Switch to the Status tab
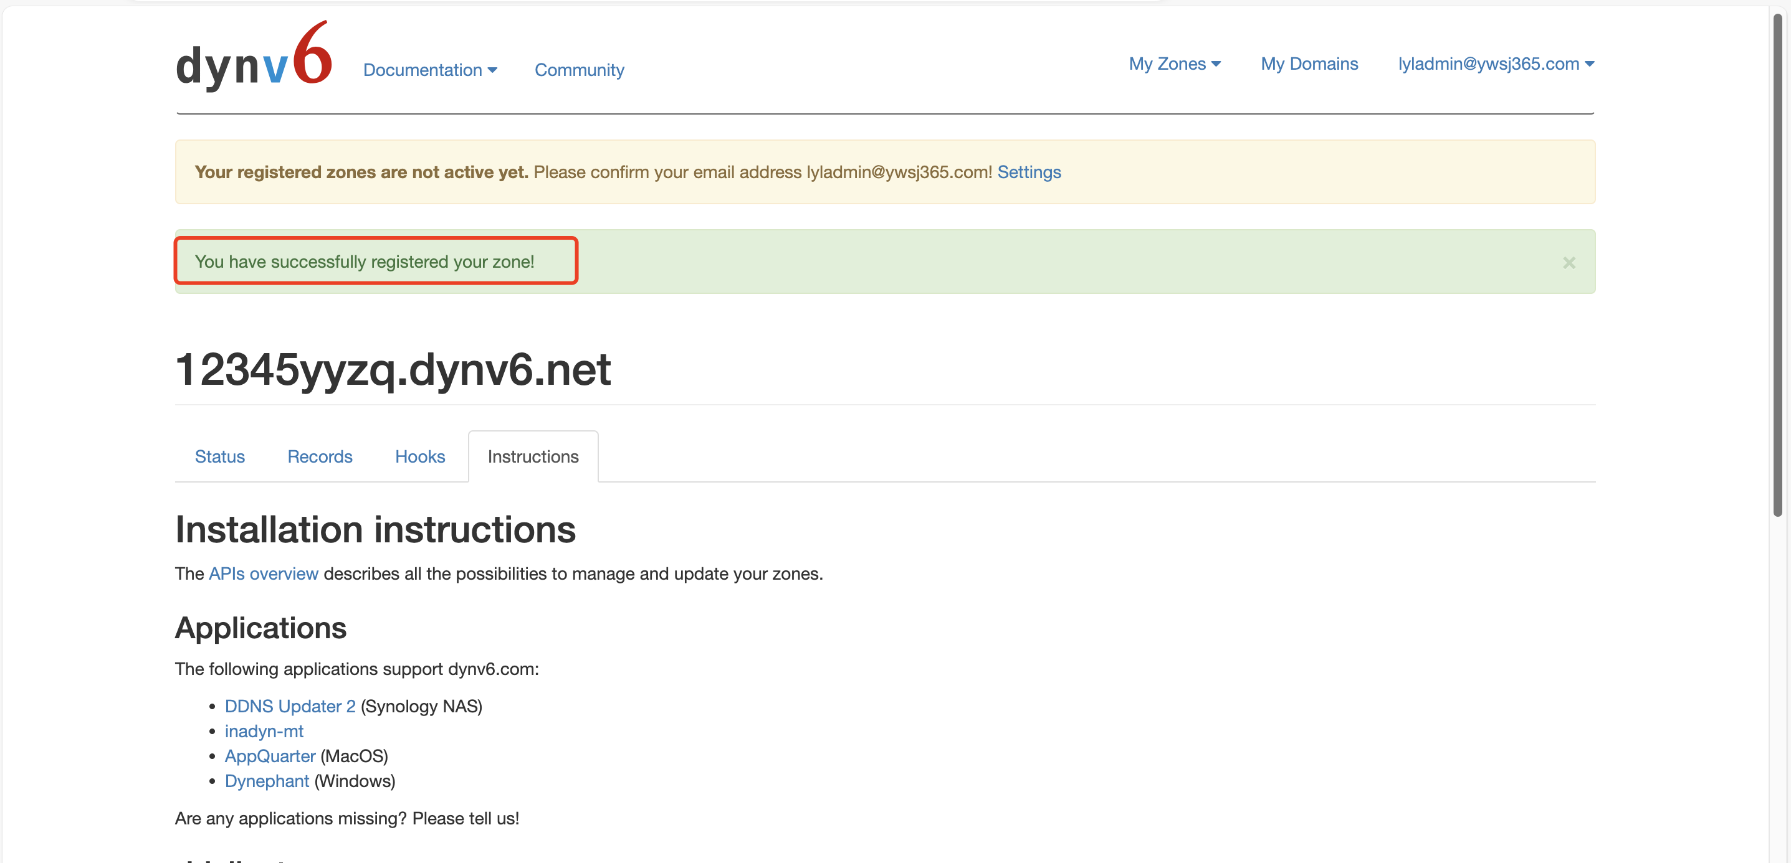Screen dimensions: 1791x863 coord(220,456)
